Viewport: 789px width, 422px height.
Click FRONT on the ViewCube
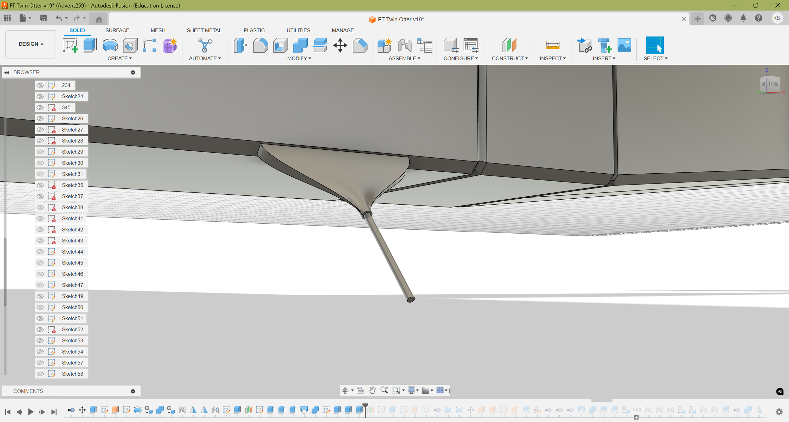(x=773, y=84)
